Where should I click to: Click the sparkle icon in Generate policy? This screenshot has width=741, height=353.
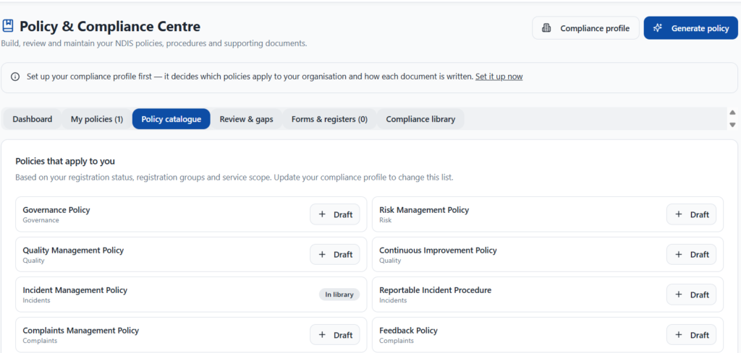pyautogui.click(x=657, y=28)
